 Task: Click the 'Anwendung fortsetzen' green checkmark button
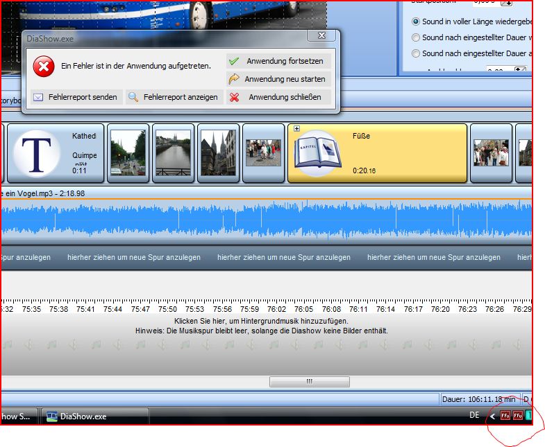tap(278, 61)
